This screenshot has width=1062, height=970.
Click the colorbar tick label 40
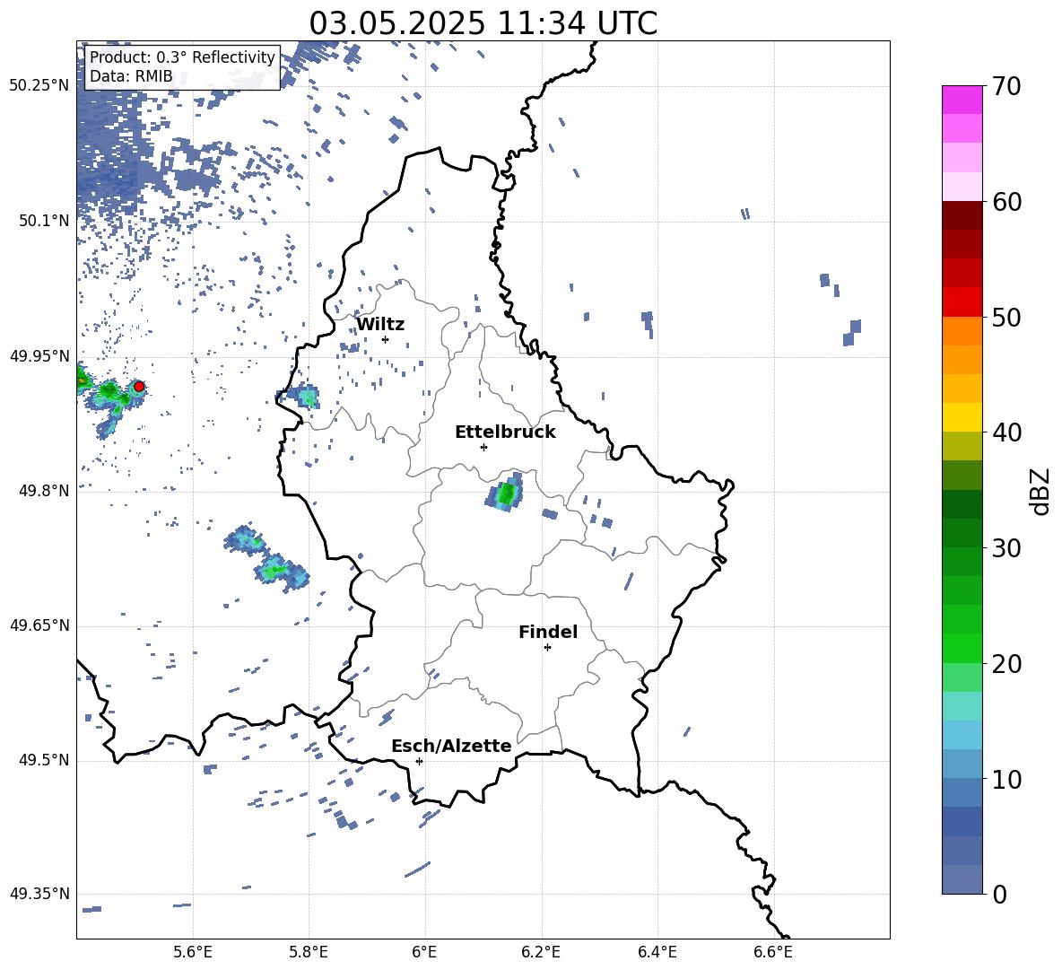(x=1006, y=433)
